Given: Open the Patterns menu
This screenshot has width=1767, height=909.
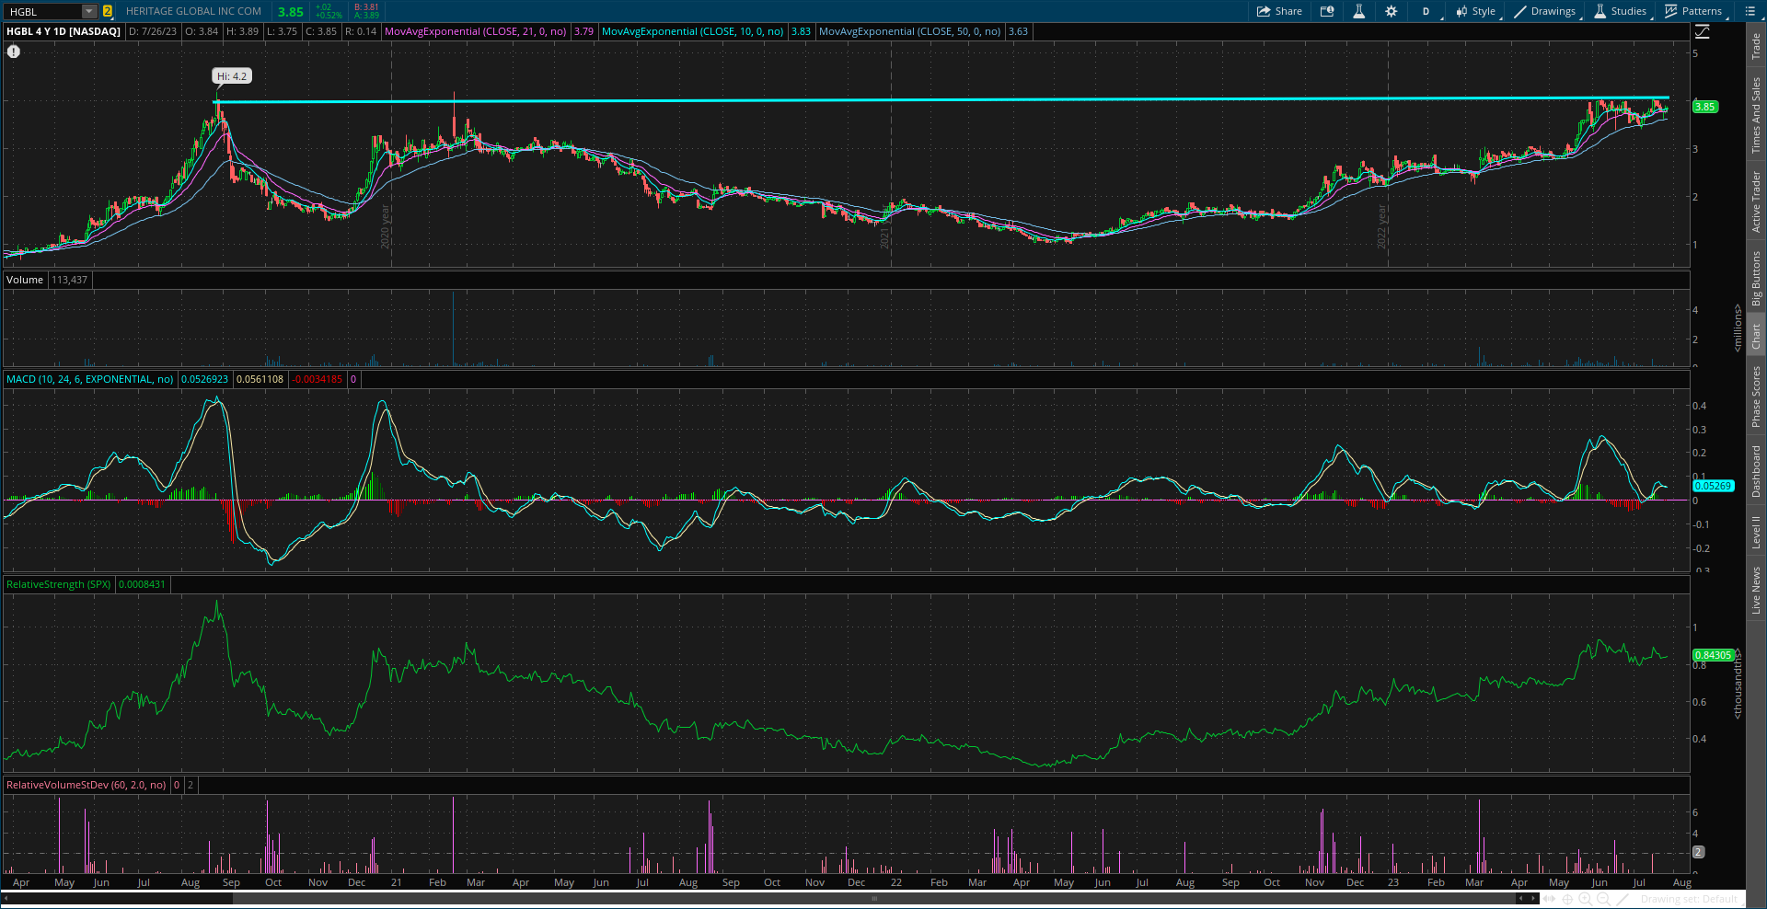Looking at the screenshot, I should [1693, 11].
